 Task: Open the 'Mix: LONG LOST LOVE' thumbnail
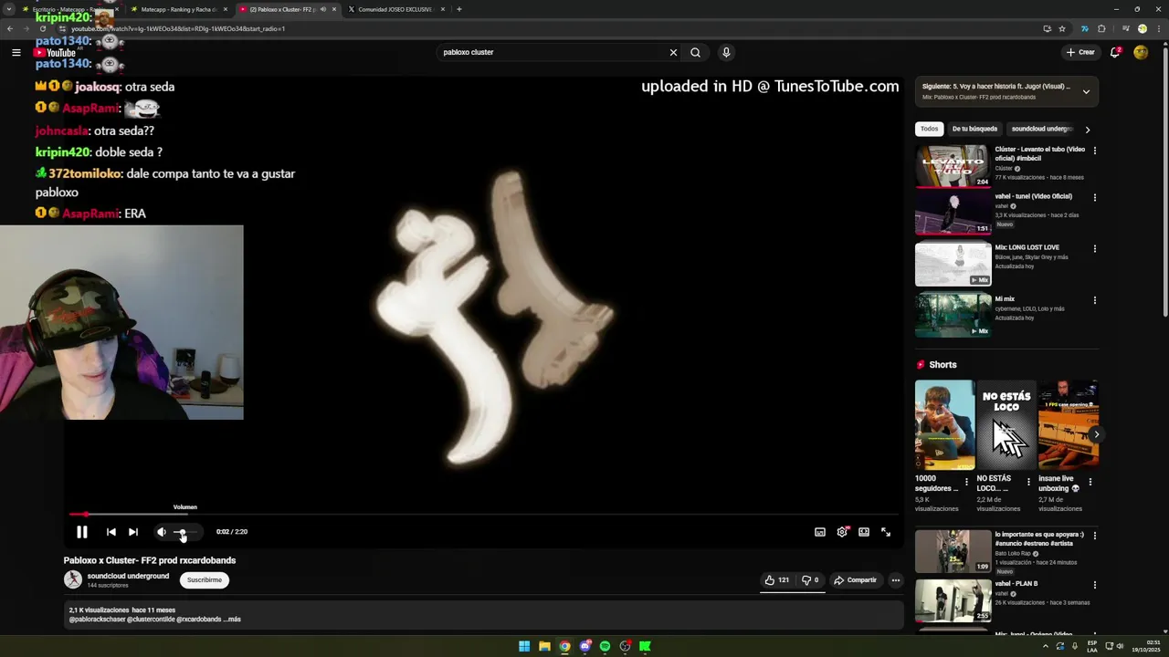click(953, 265)
